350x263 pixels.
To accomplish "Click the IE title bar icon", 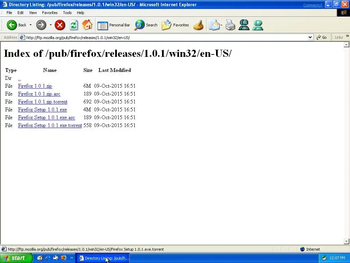I will (x=4, y=4).
